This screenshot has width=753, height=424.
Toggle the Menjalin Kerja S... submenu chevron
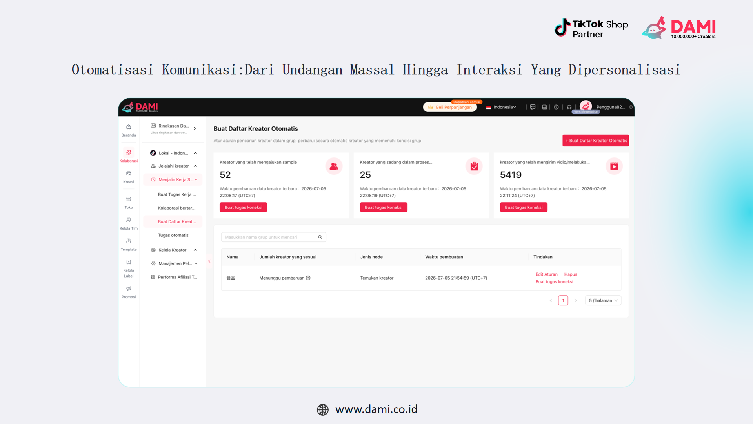click(x=196, y=180)
